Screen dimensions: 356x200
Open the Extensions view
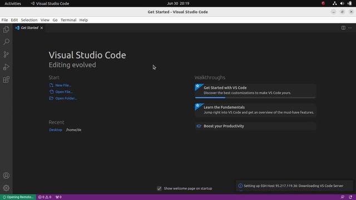click(x=6, y=79)
